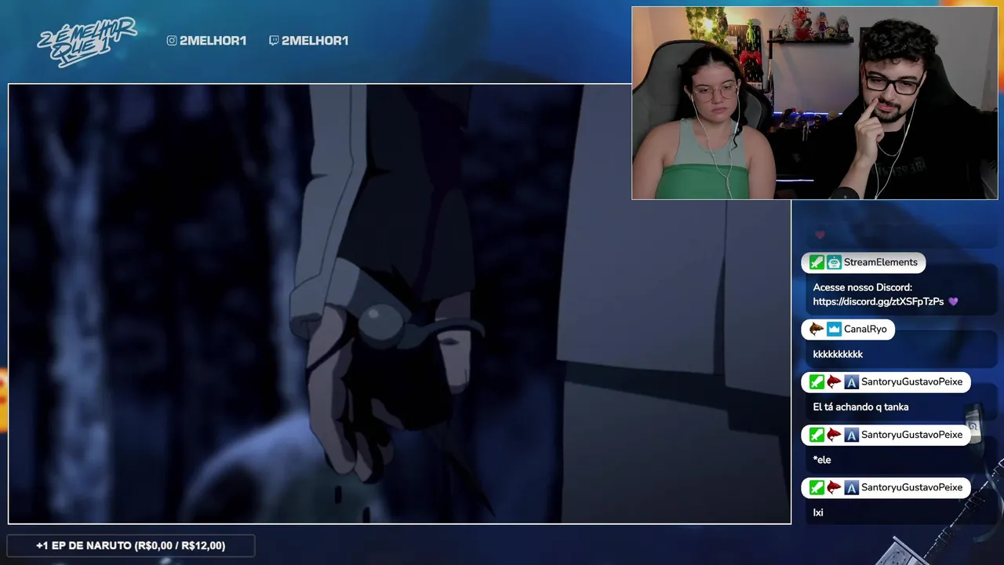
Task: Click red shark badge above 'Ixi' message
Action: pos(834,487)
